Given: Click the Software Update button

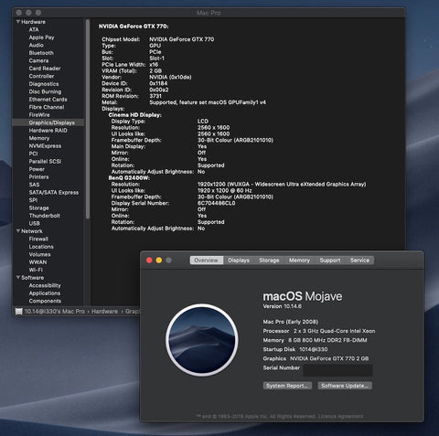Looking at the screenshot, I should (x=345, y=386).
